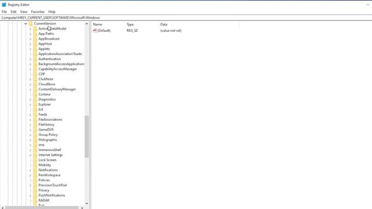Open the Favorites menu
The image size is (372, 209).
point(38,12)
